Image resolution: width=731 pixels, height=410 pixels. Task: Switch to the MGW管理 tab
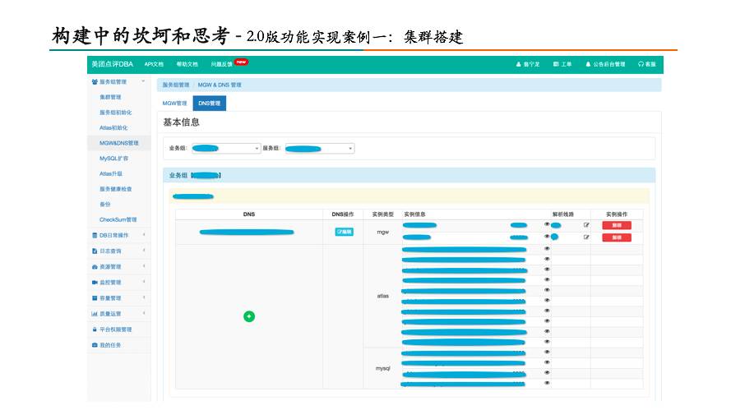(x=174, y=104)
